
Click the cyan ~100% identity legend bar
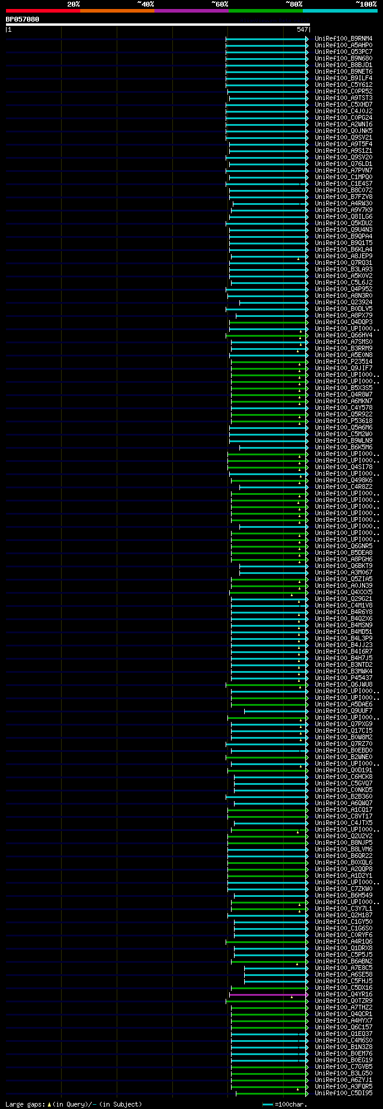[339, 11]
